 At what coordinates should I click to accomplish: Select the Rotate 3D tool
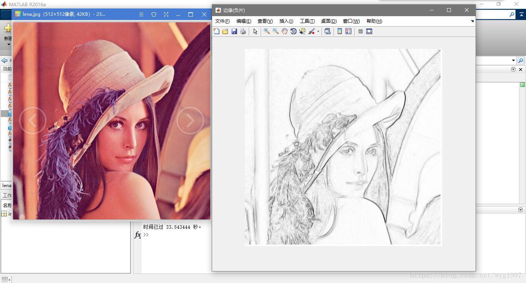click(x=293, y=32)
